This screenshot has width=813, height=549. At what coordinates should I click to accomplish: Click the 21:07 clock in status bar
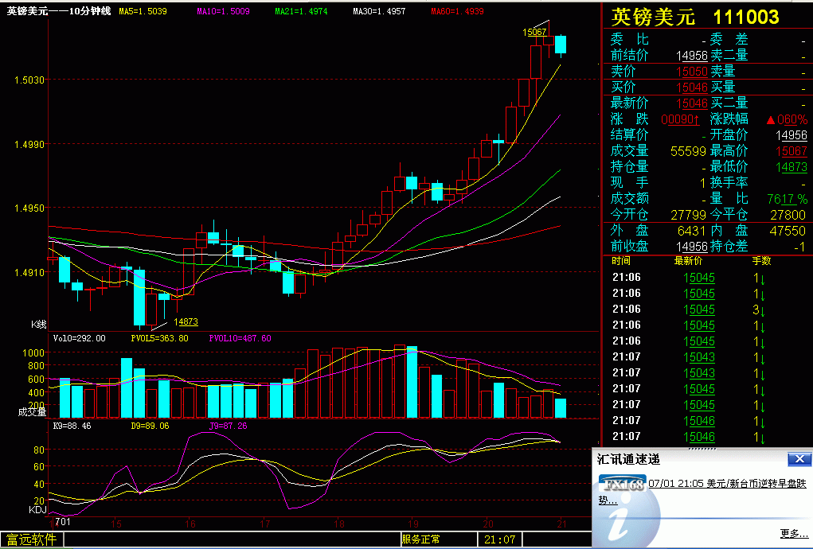pos(500,539)
